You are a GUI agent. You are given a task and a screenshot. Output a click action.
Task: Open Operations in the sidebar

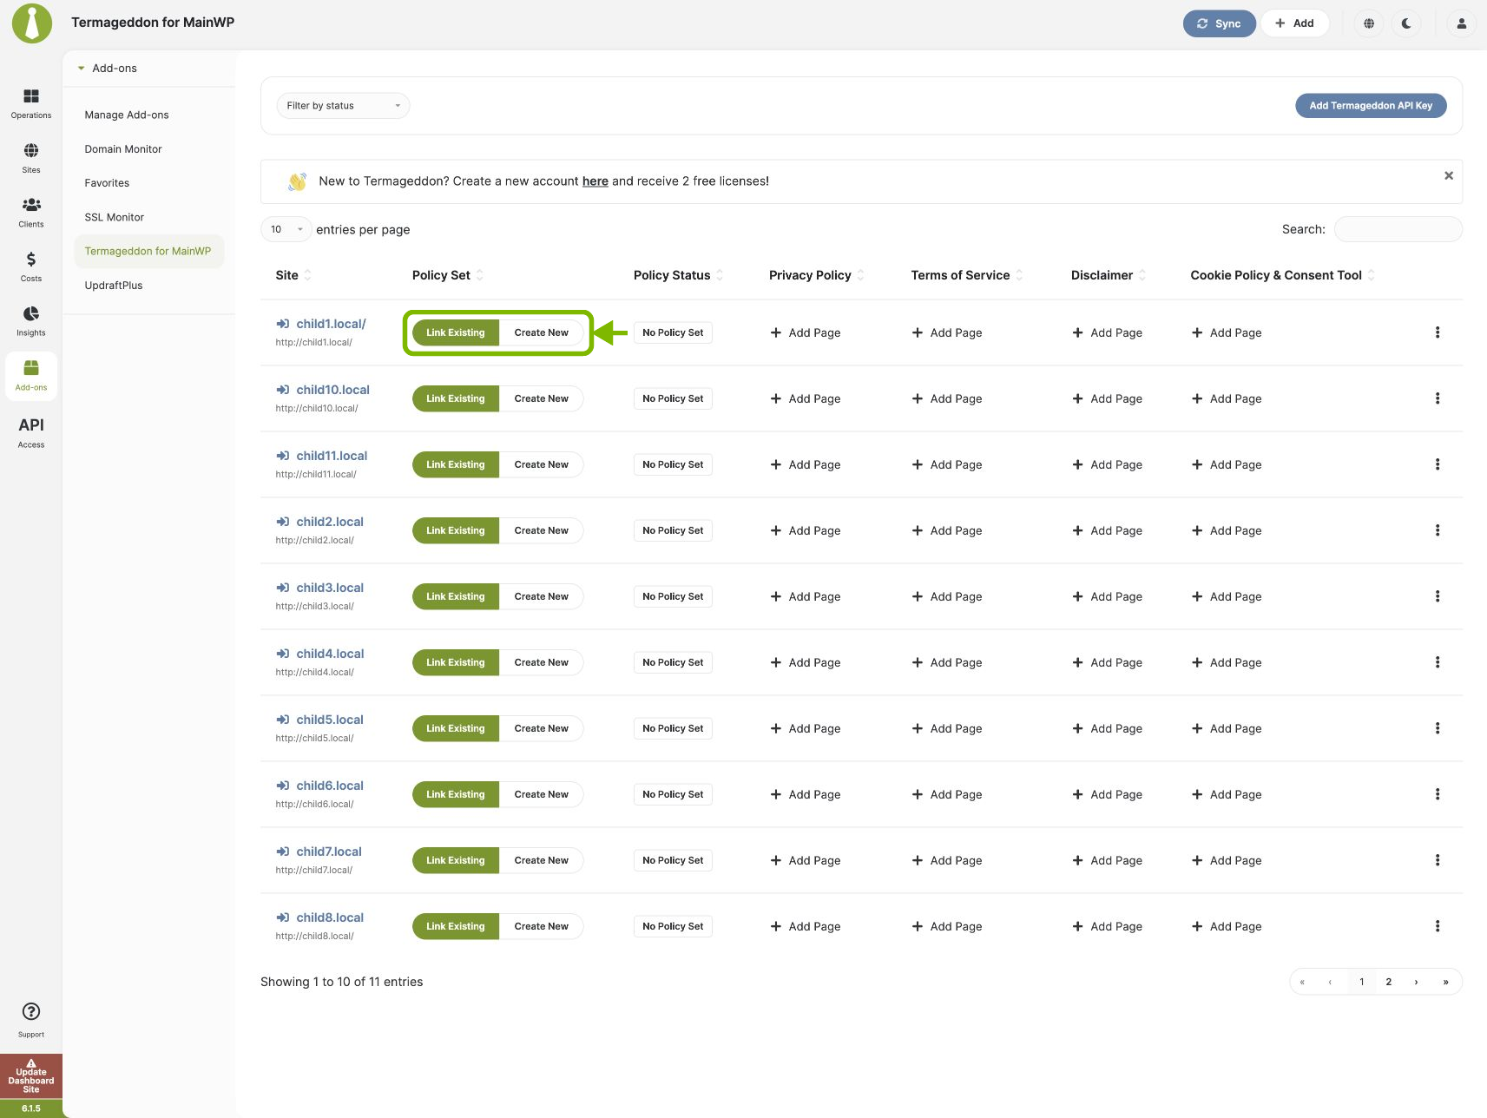[31, 103]
